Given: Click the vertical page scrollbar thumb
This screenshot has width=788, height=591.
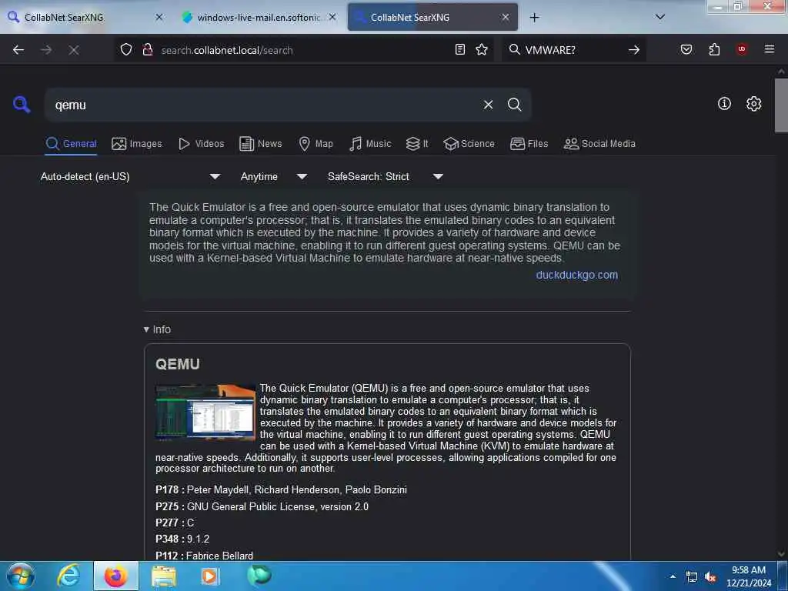Looking at the screenshot, I should (x=781, y=105).
